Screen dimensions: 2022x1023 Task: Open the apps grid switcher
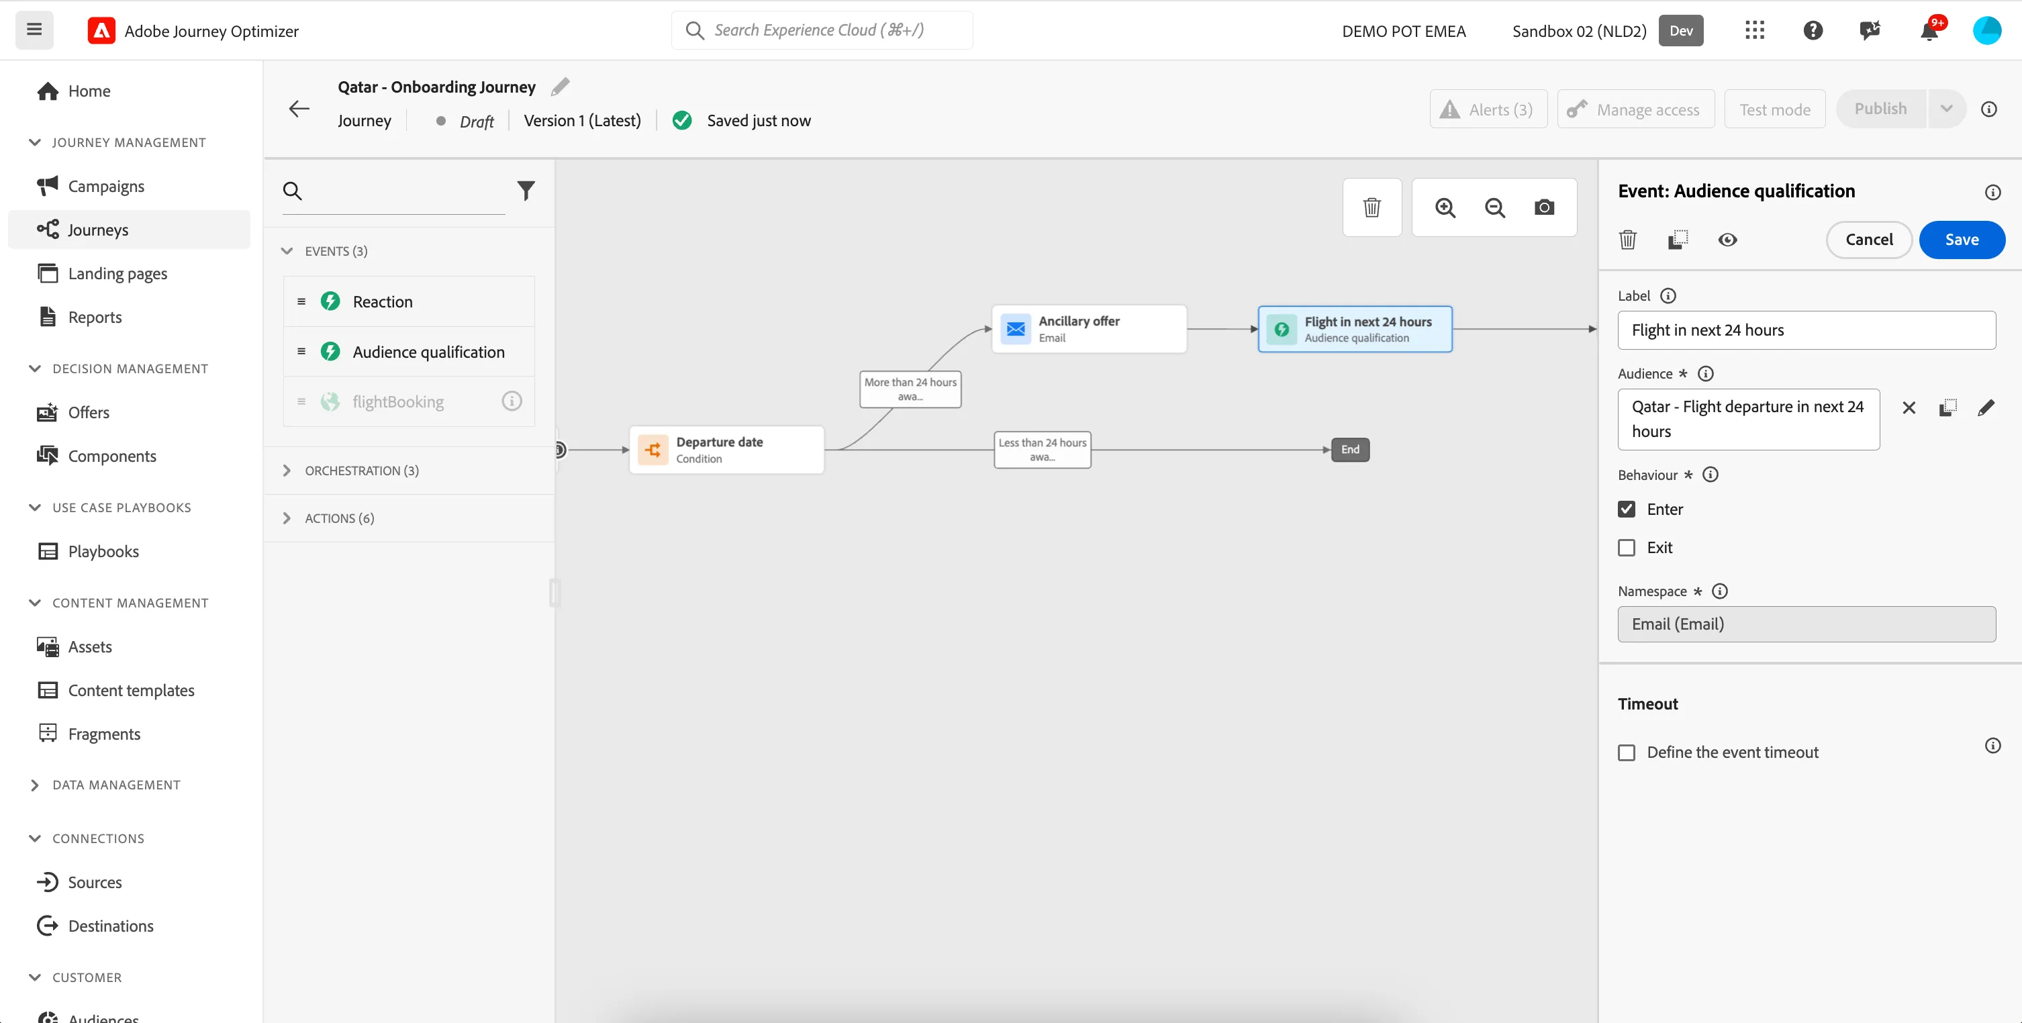click(1754, 30)
